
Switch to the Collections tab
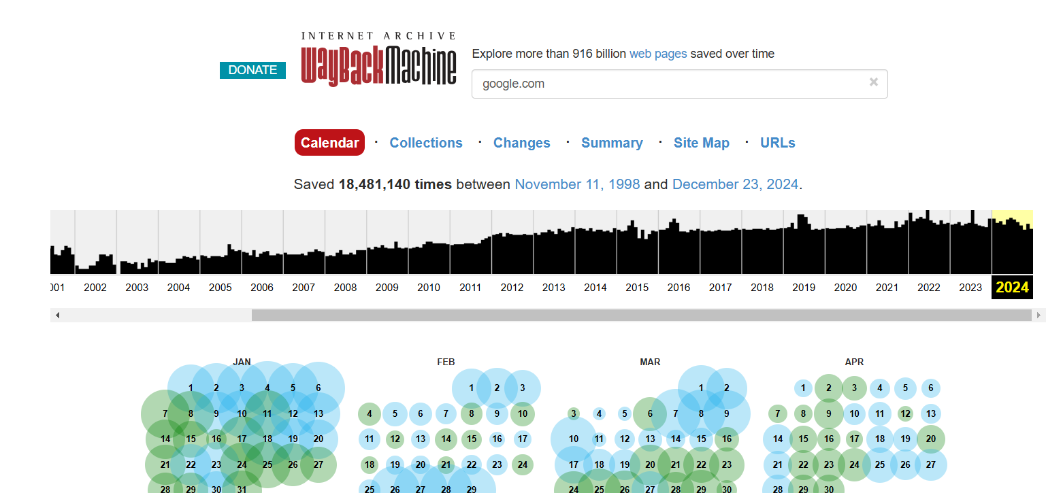pos(425,143)
